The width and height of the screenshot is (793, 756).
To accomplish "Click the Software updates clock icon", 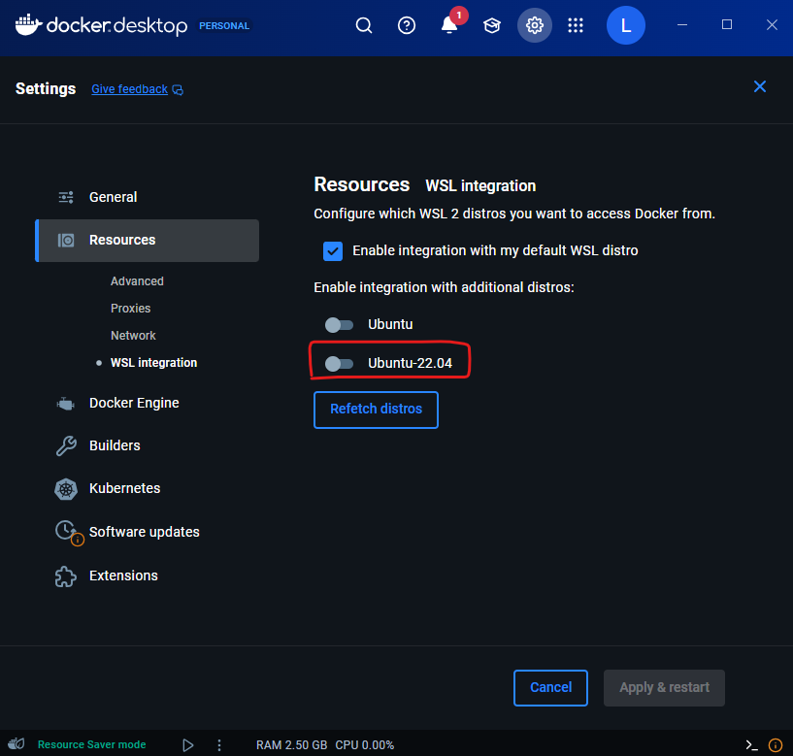I will 66,531.
